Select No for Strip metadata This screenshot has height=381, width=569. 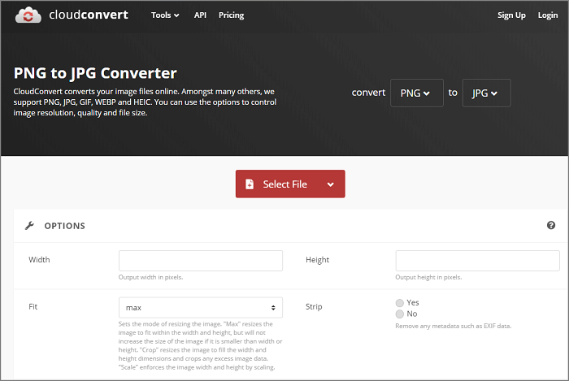[x=399, y=314]
